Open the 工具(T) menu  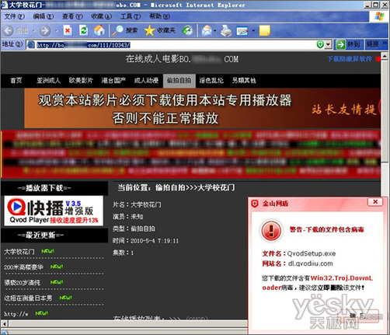(131, 16)
